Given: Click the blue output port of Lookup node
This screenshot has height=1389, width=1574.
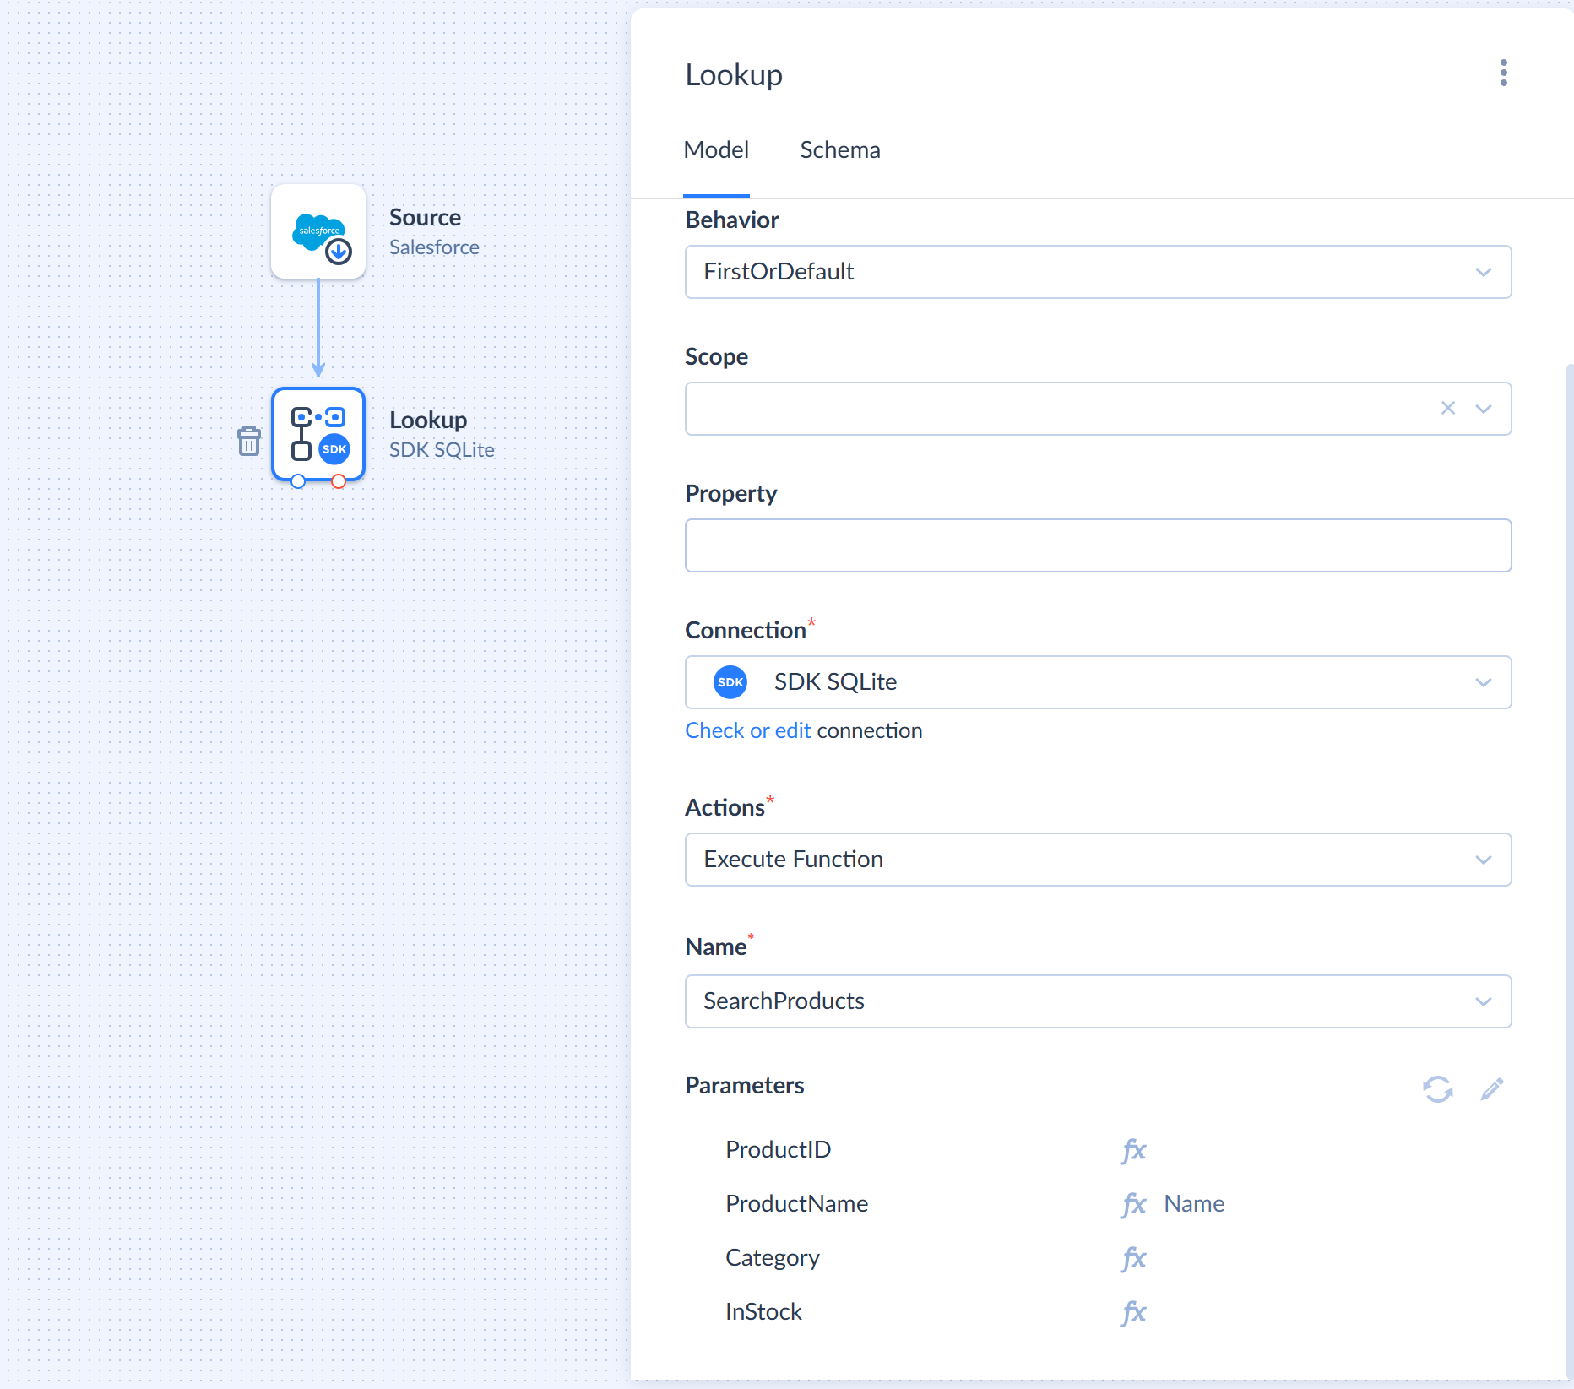Looking at the screenshot, I should pyautogui.click(x=298, y=481).
